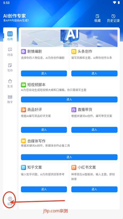Click the 直播带货 purple TV icon
The width and height of the screenshot is (123, 219).
74,110
